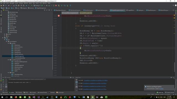The width and height of the screenshot is (177, 99).
Task: Collapse the java folder in project tree
Action: click(x=4, y=40)
